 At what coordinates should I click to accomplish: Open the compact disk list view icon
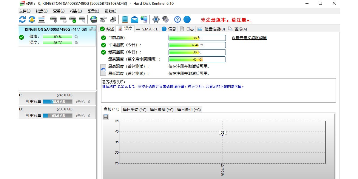[41, 20]
